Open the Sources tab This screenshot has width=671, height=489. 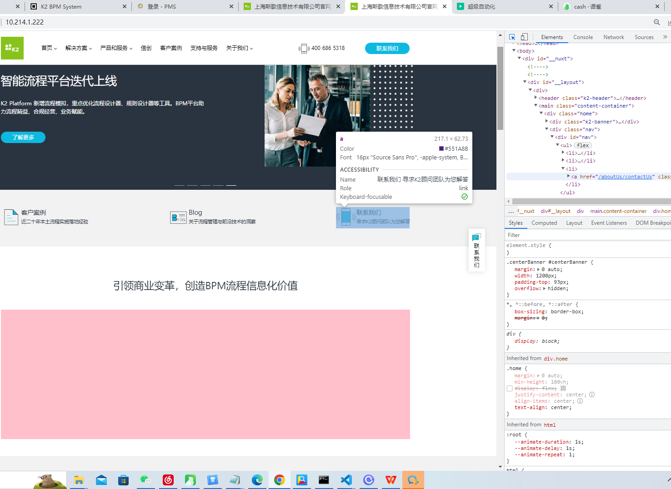tap(644, 37)
